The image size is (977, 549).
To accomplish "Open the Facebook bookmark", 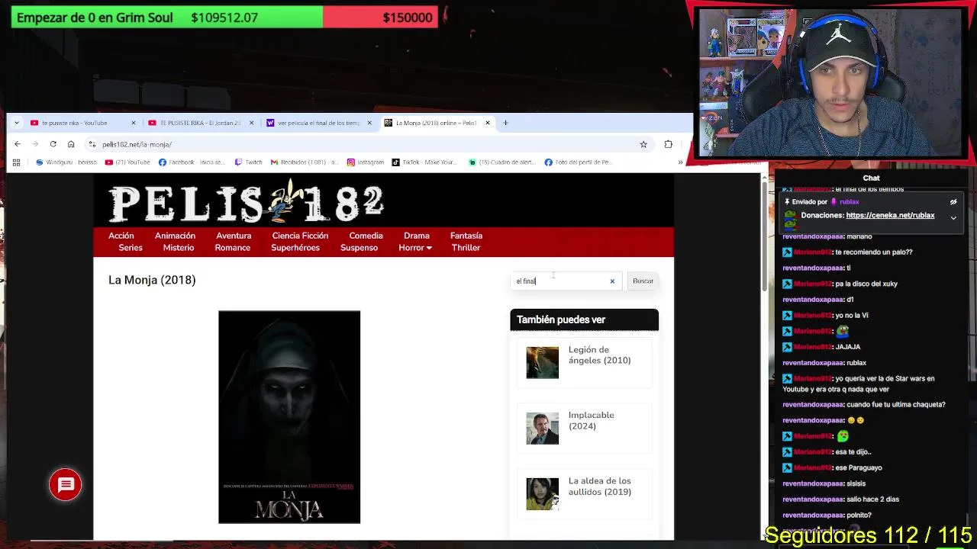I will pos(192,162).
